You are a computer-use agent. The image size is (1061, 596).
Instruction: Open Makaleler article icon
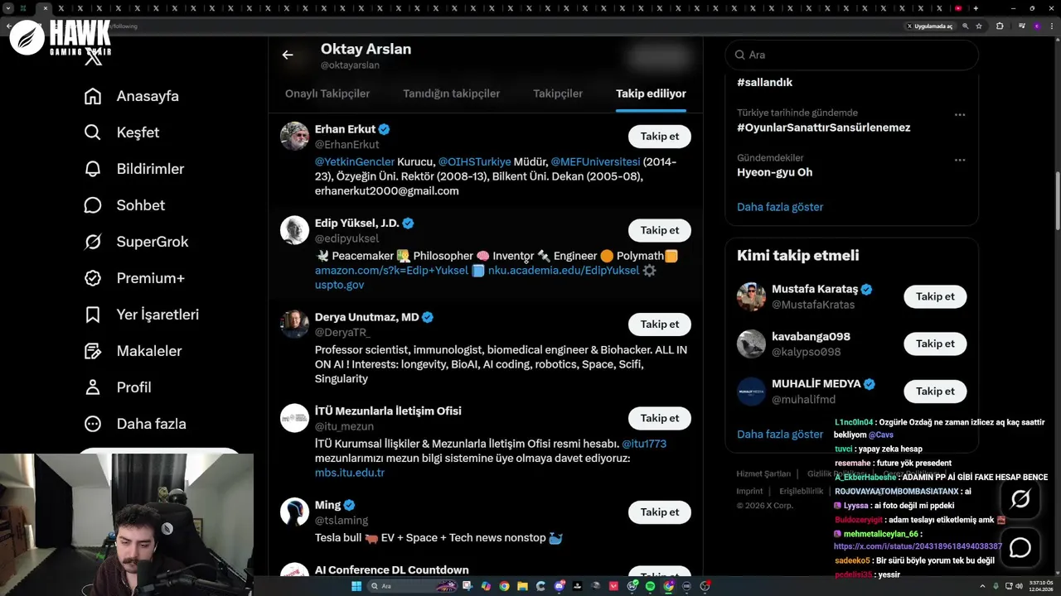tap(93, 351)
